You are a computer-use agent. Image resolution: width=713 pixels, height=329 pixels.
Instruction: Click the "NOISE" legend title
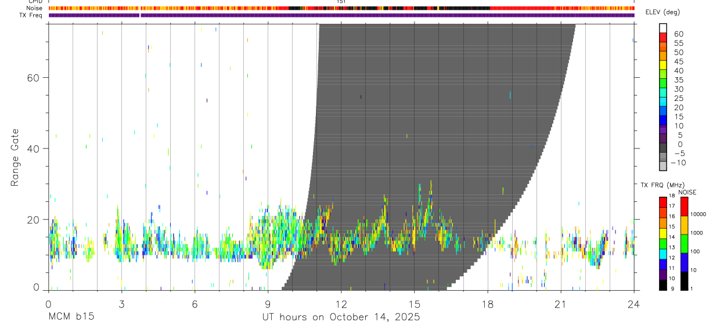687,192
